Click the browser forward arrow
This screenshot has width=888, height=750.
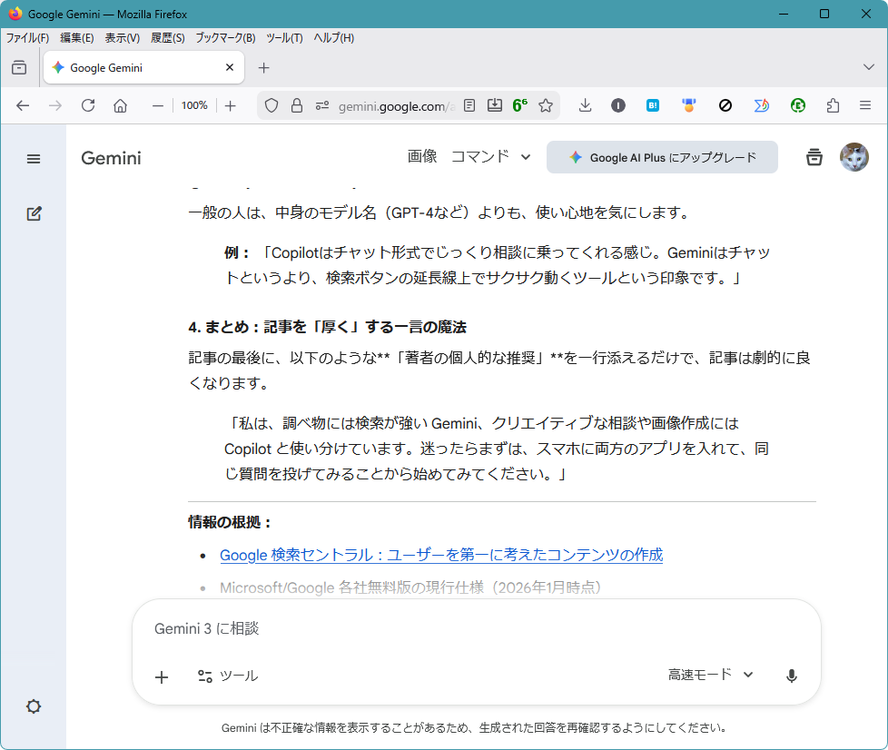(x=55, y=105)
